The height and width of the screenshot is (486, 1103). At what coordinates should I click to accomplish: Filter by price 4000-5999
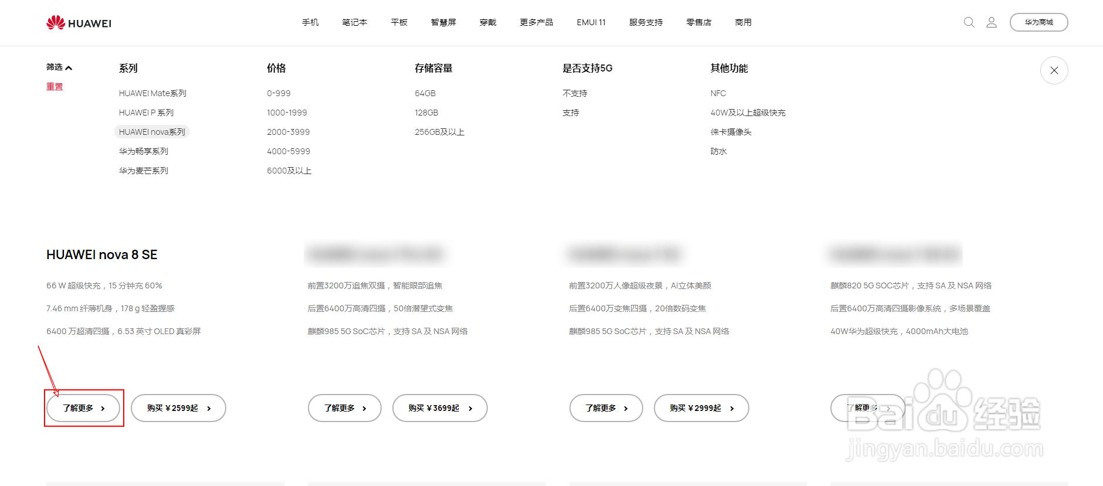(x=289, y=151)
